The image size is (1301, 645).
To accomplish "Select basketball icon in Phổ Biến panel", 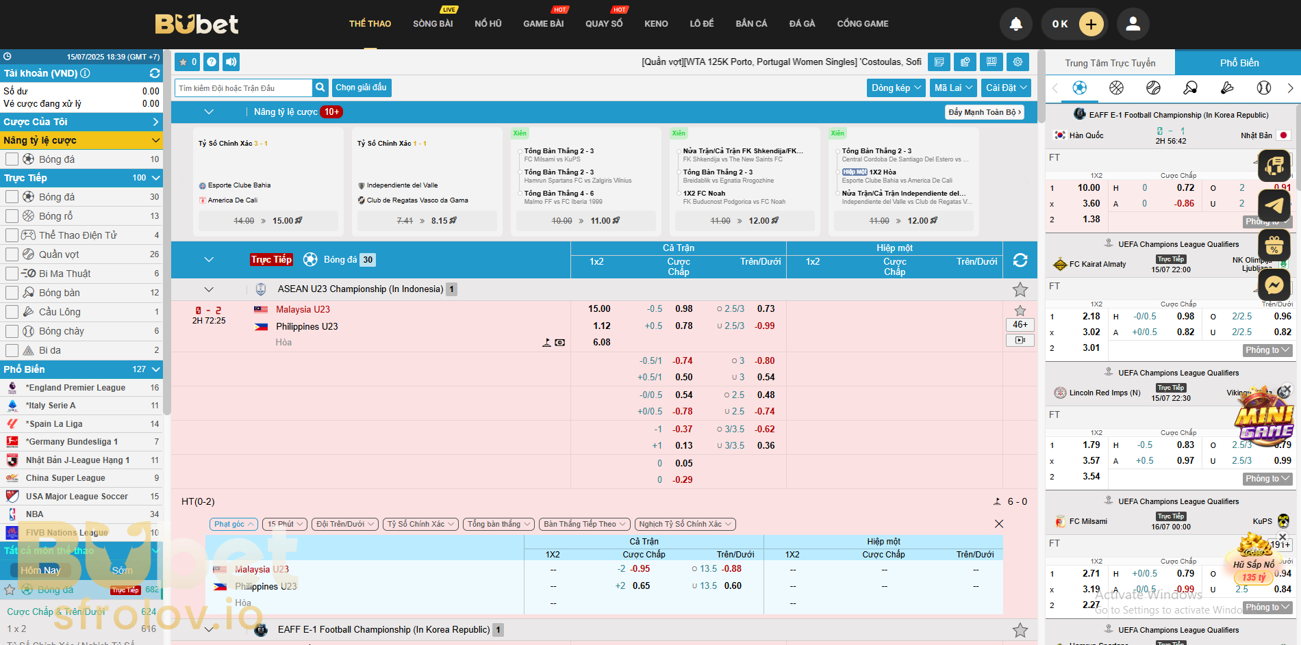I will (x=1117, y=88).
